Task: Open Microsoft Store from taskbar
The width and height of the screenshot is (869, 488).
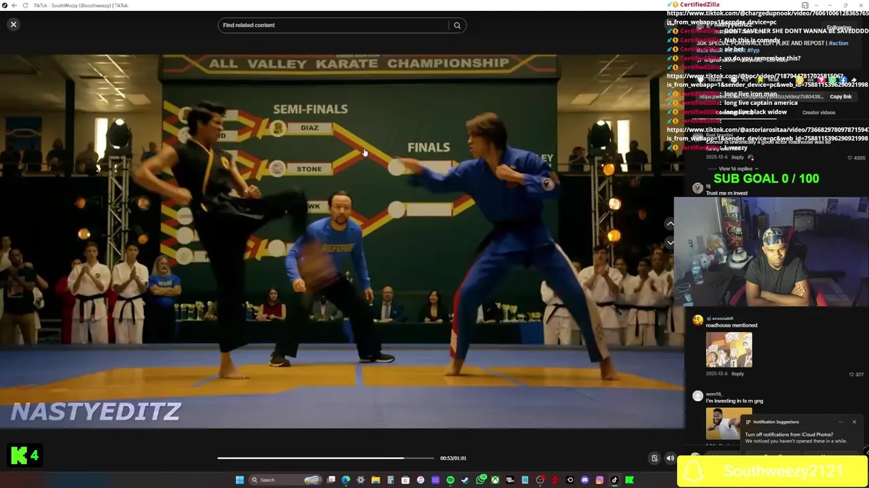Action: [405, 480]
